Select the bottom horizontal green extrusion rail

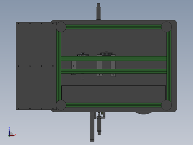click(x=114, y=105)
